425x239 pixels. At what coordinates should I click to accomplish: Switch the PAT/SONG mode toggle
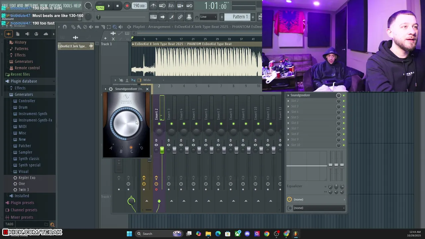(100, 6)
